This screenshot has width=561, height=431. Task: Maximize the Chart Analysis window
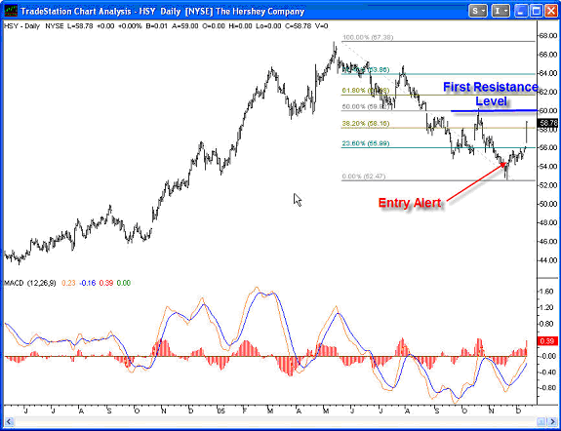536,11
